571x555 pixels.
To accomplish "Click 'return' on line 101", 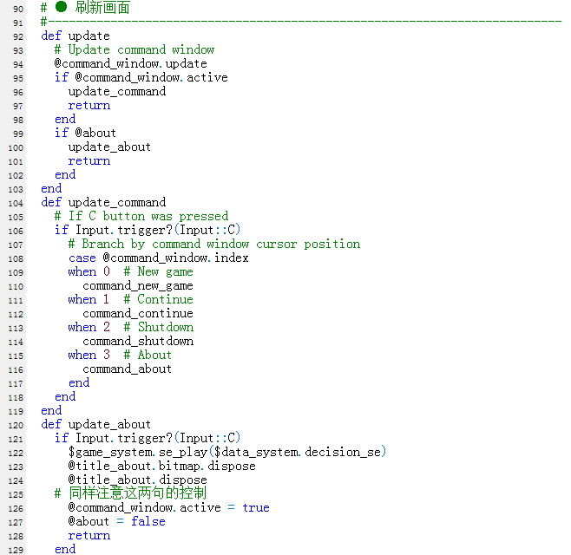I will tap(89, 160).
